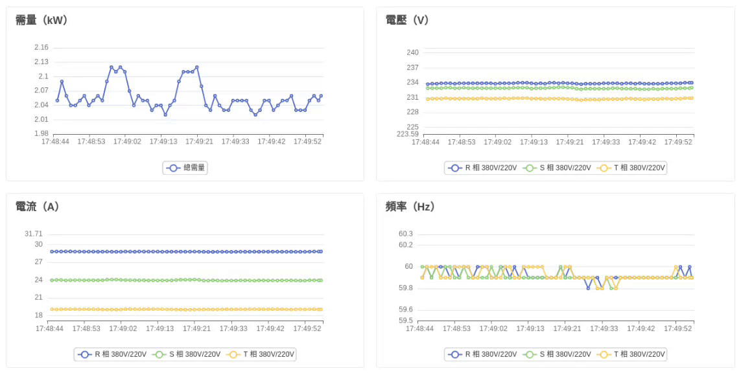Select the 1.98 y-axis label
This screenshot has height=373, width=741.
[41, 133]
